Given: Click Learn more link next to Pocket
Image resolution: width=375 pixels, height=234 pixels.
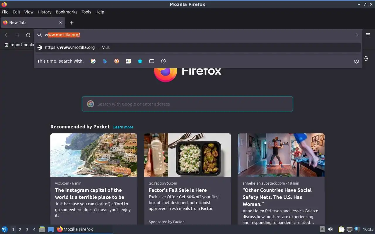Looking at the screenshot, I should (123, 127).
